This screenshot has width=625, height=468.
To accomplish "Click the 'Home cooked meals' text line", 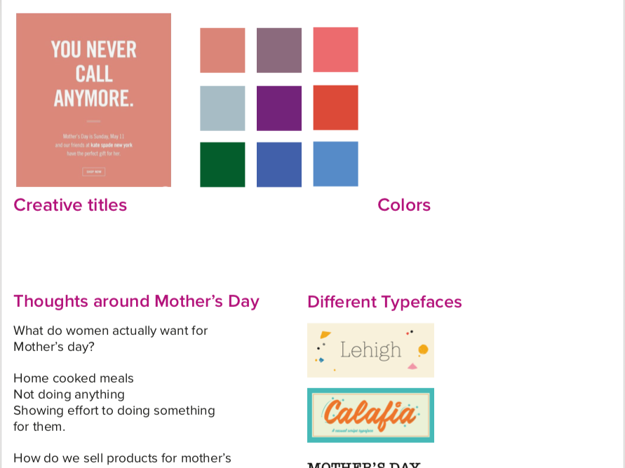I will click(x=74, y=378).
